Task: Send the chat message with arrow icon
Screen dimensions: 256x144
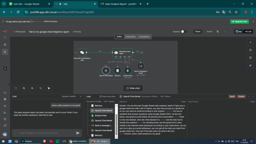Action: point(78,133)
